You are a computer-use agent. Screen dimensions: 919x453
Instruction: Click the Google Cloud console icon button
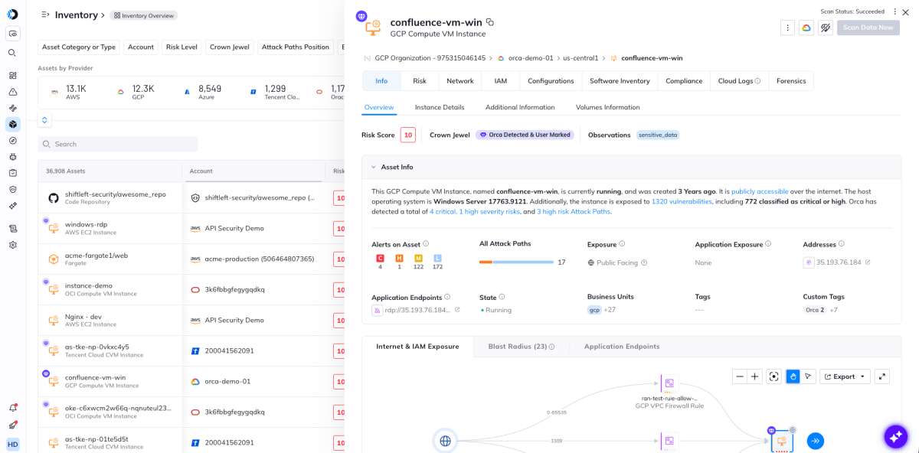point(806,28)
